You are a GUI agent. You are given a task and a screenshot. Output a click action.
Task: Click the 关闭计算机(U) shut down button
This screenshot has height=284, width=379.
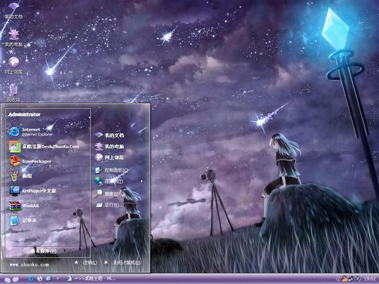click(x=123, y=263)
